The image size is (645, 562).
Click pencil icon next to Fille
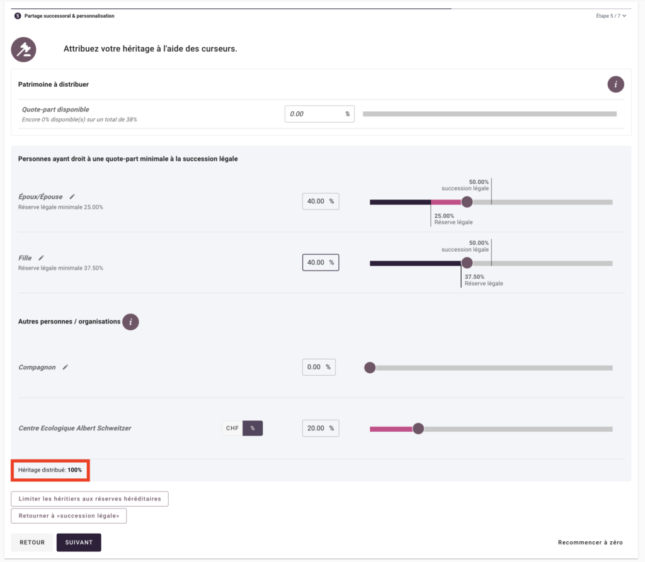coord(42,258)
